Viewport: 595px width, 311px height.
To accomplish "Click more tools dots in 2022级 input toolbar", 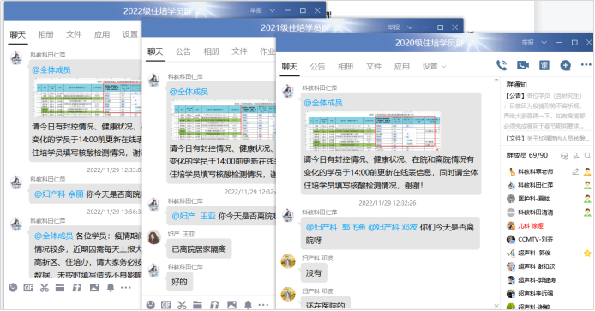I will tap(126, 288).
